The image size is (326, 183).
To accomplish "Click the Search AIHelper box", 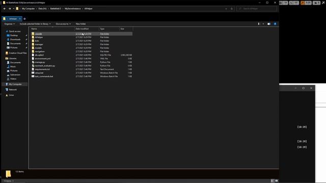I will click(257, 9).
